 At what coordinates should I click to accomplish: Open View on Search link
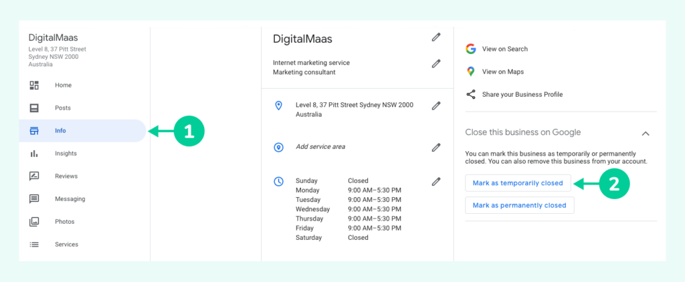(x=505, y=49)
